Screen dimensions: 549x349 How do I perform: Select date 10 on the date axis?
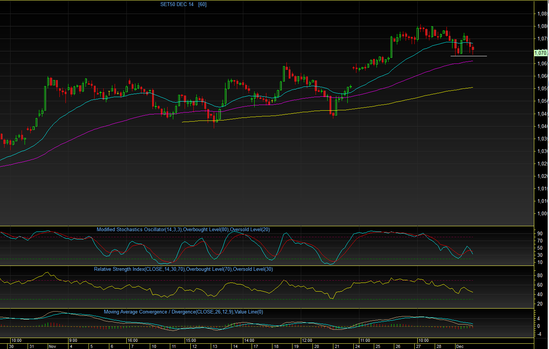click(x=154, y=346)
